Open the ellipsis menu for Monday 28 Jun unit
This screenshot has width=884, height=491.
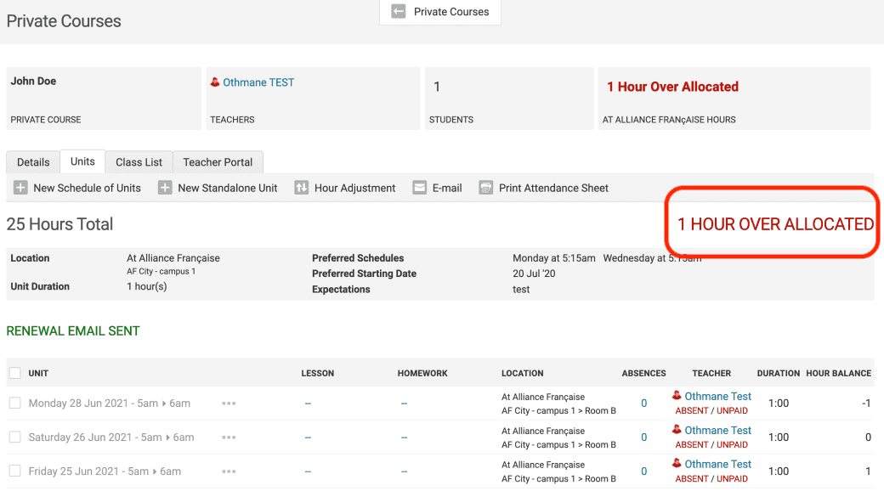click(x=229, y=404)
